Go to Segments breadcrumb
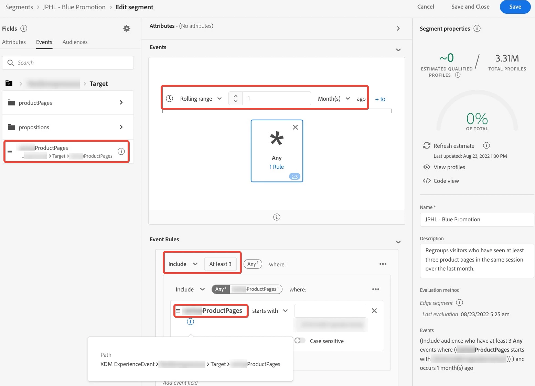This screenshot has height=386, width=535. (x=19, y=7)
